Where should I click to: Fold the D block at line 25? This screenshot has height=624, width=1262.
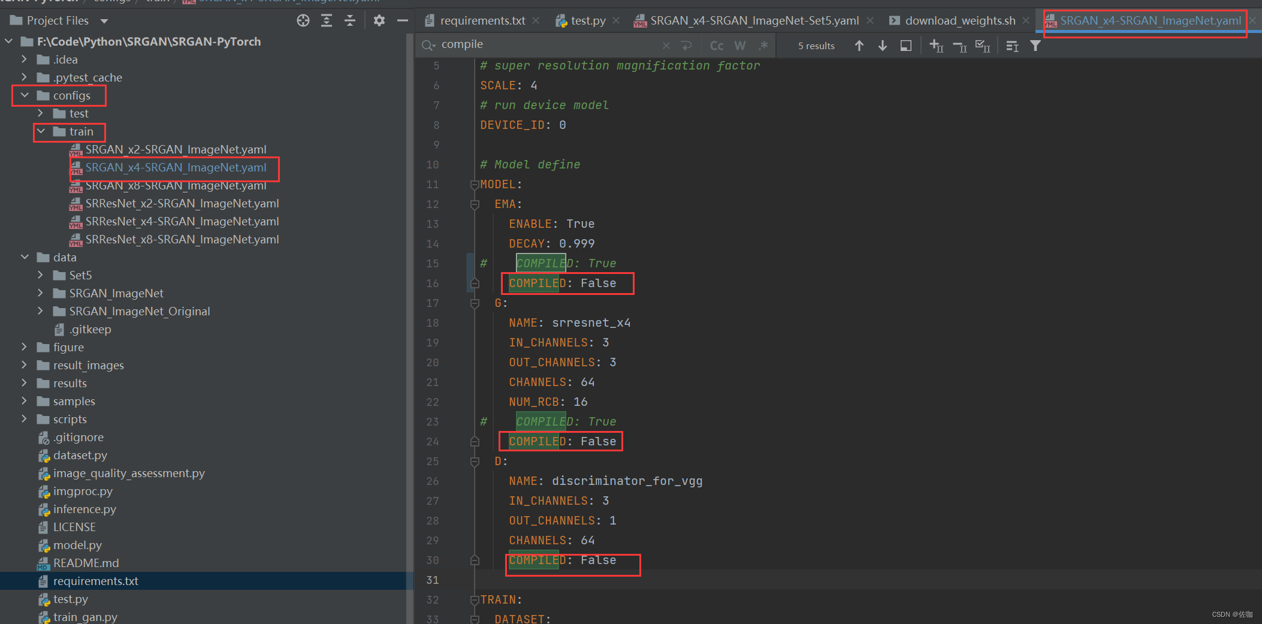tap(475, 462)
